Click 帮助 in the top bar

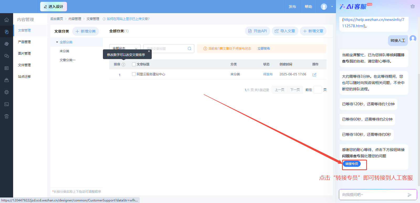308,7
